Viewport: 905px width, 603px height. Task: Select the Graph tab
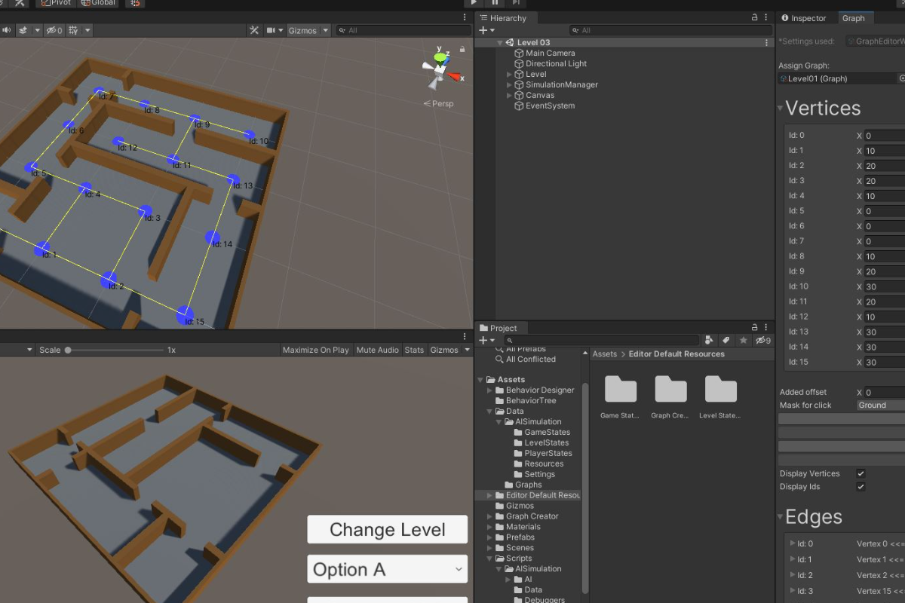(853, 18)
